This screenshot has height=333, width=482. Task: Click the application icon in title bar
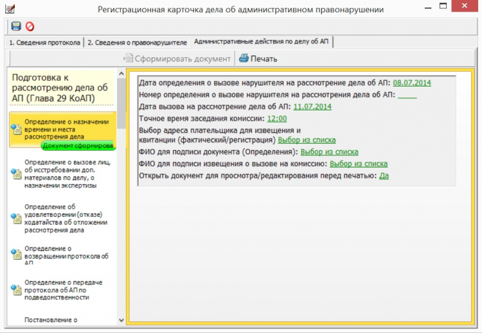click(x=10, y=8)
